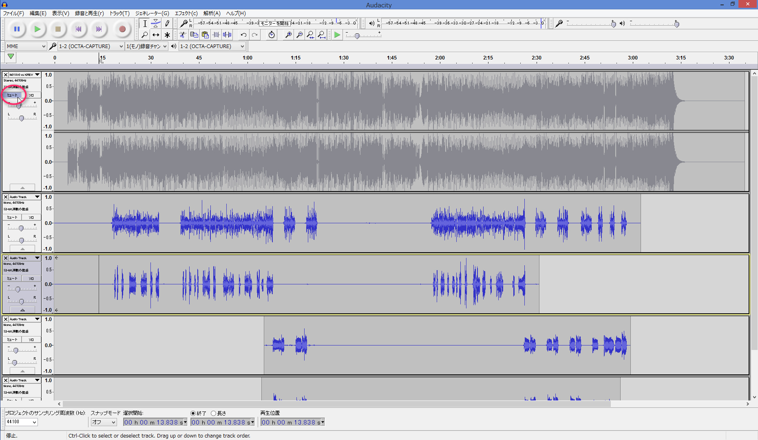Screen dimensions: 758x440
Task: Open the トラック(T) menu
Action: pyautogui.click(x=119, y=13)
